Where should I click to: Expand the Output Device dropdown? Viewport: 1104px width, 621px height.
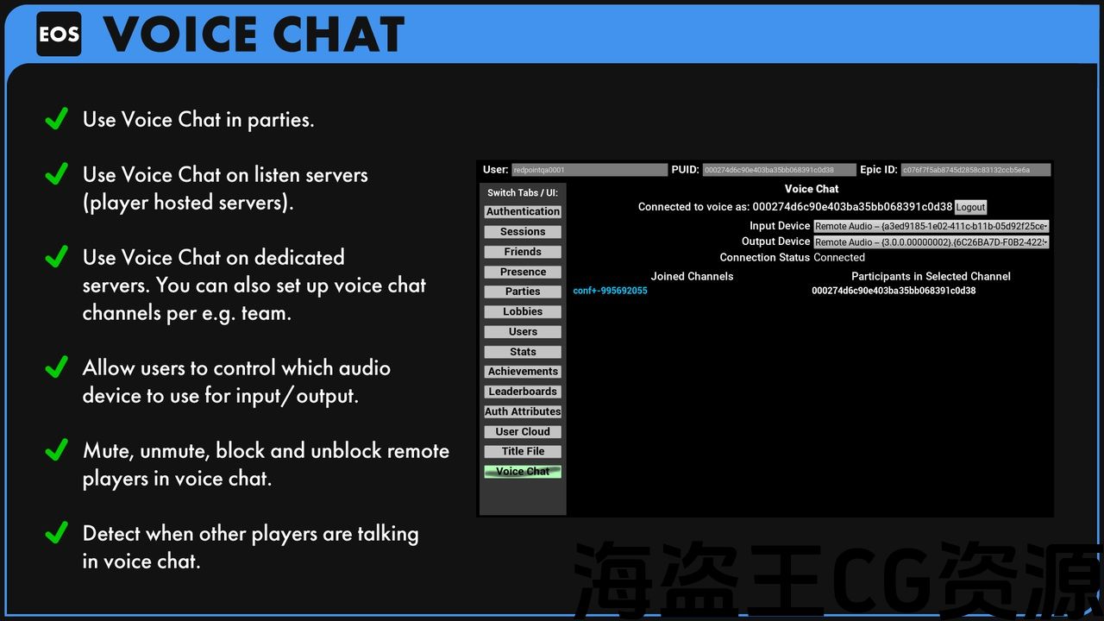point(931,242)
